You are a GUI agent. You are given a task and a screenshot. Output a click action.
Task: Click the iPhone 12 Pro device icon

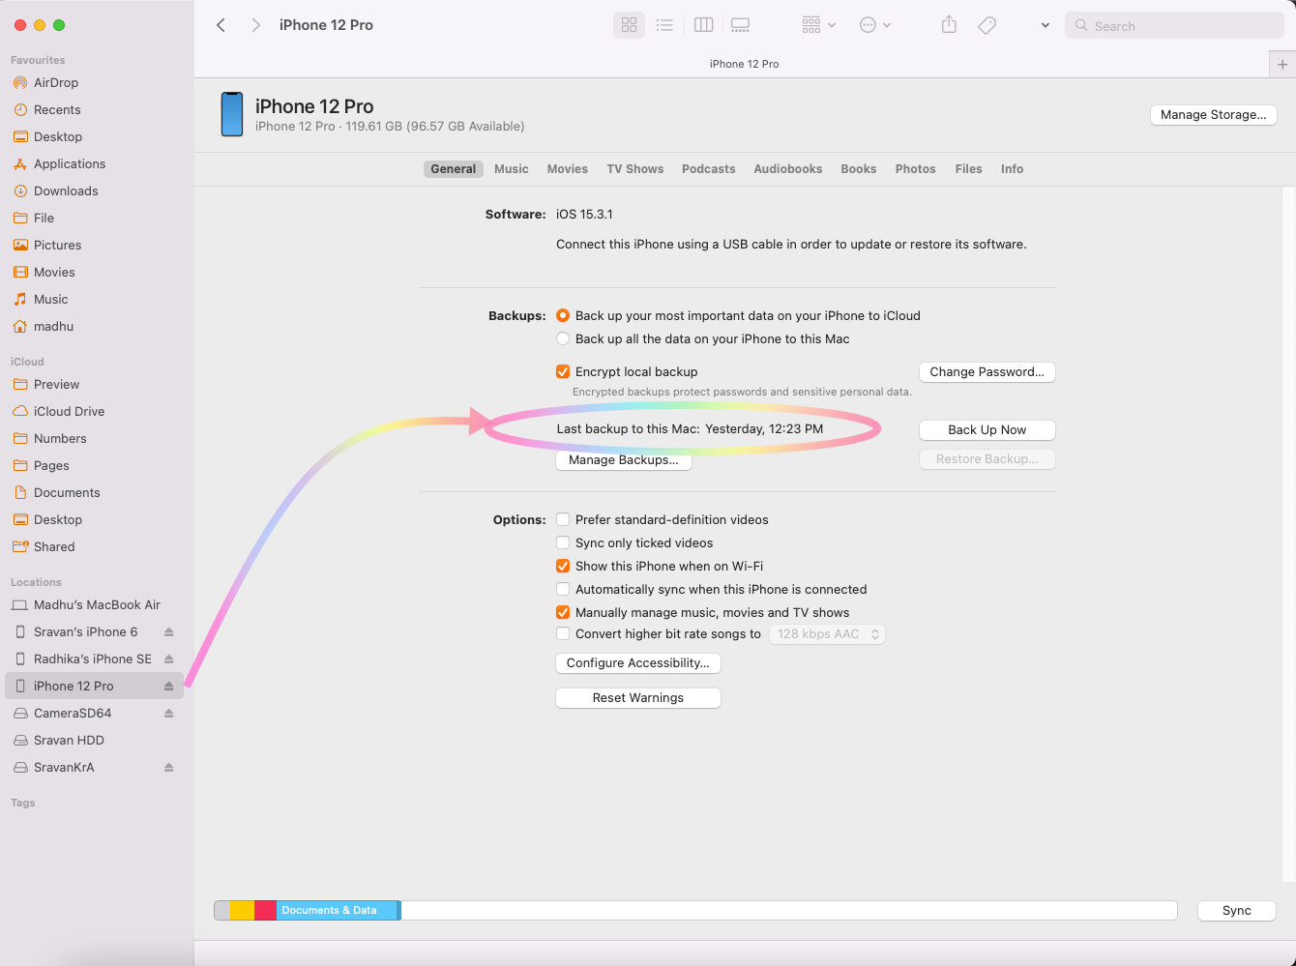232,114
